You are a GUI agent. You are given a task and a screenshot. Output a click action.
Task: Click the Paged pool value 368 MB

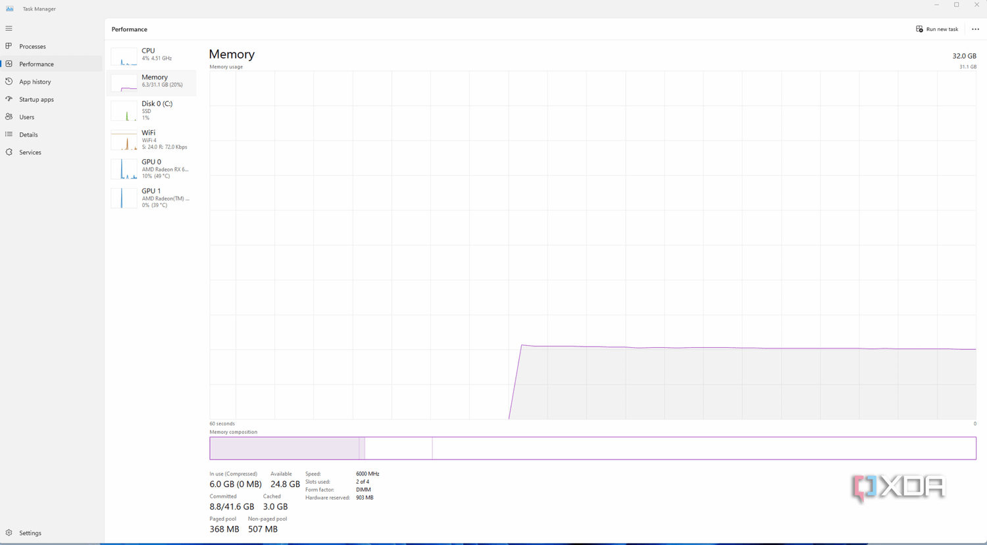pyautogui.click(x=224, y=529)
